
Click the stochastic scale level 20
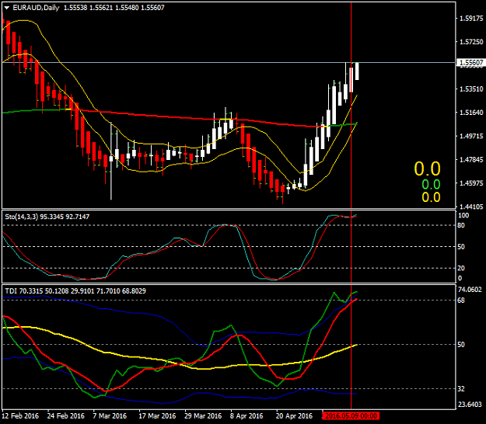462,268
